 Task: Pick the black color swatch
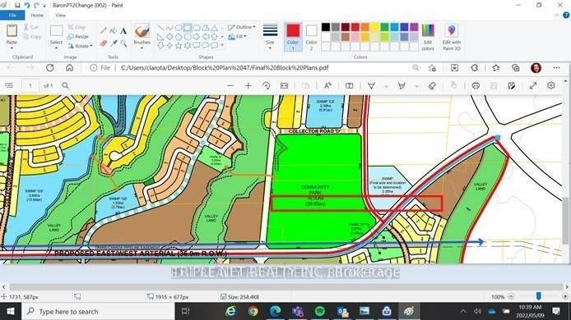(x=326, y=27)
